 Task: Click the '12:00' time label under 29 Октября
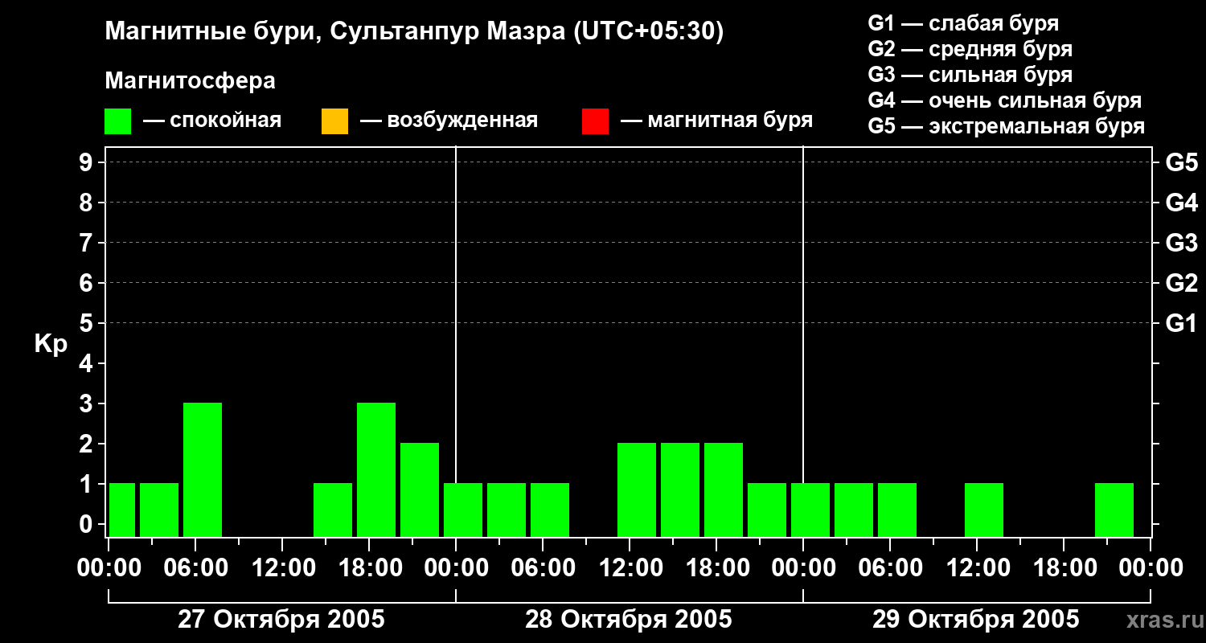[977, 568]
